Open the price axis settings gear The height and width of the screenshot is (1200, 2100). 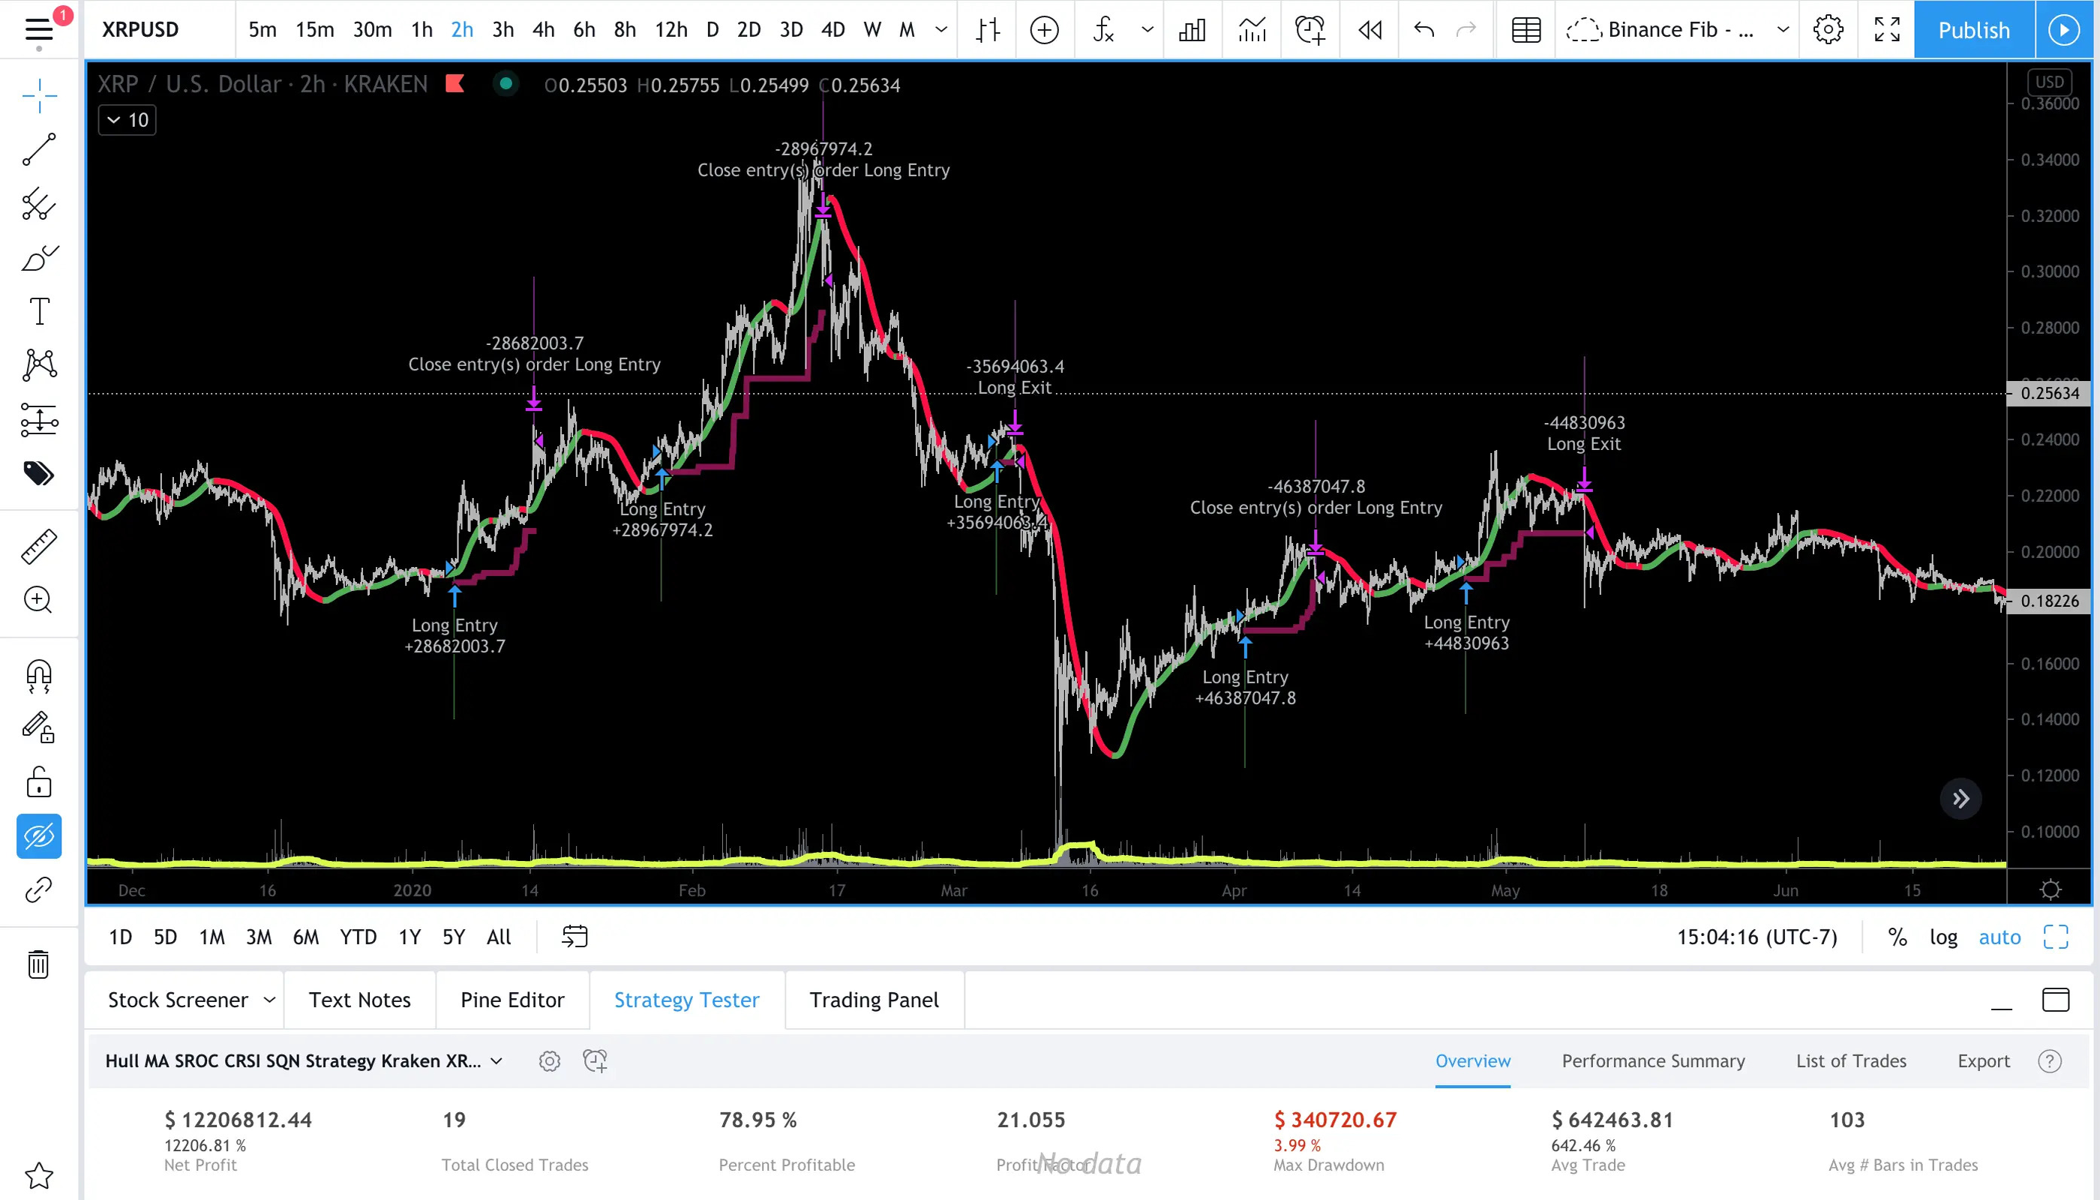coord(2050,890)
